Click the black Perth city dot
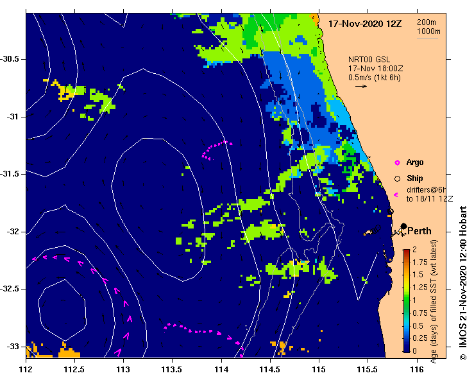The image size is (474, 380). (403, 226)
